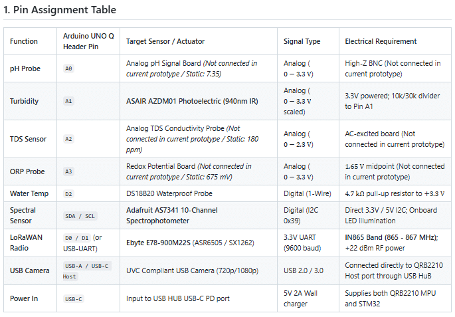The height and width of the screenshot is (317, 455).
Task: Click 'Direct 3.3V / 5V I2C' requirement cell
Action: click(x=395, y=215)
